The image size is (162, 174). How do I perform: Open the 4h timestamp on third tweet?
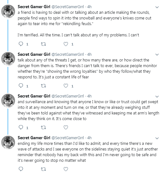click(89, 96)
